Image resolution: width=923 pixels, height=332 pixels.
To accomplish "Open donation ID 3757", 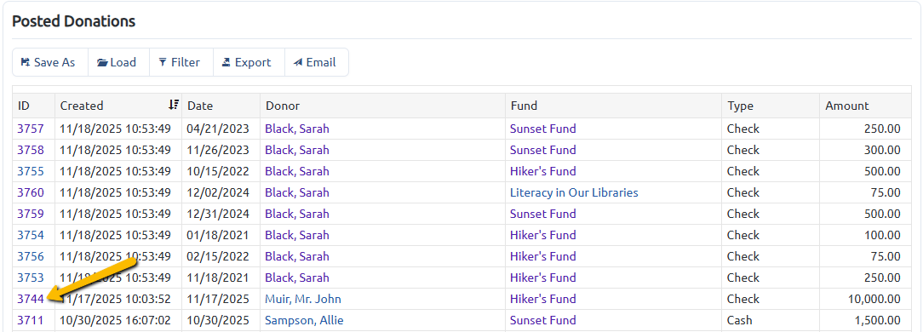I will tap(31, 129).
